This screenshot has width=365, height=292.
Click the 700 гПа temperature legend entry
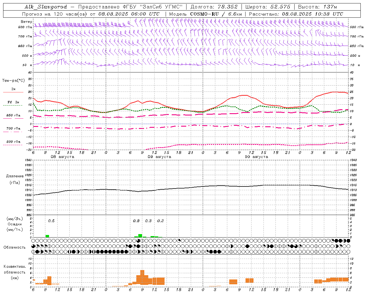point(13,128)
